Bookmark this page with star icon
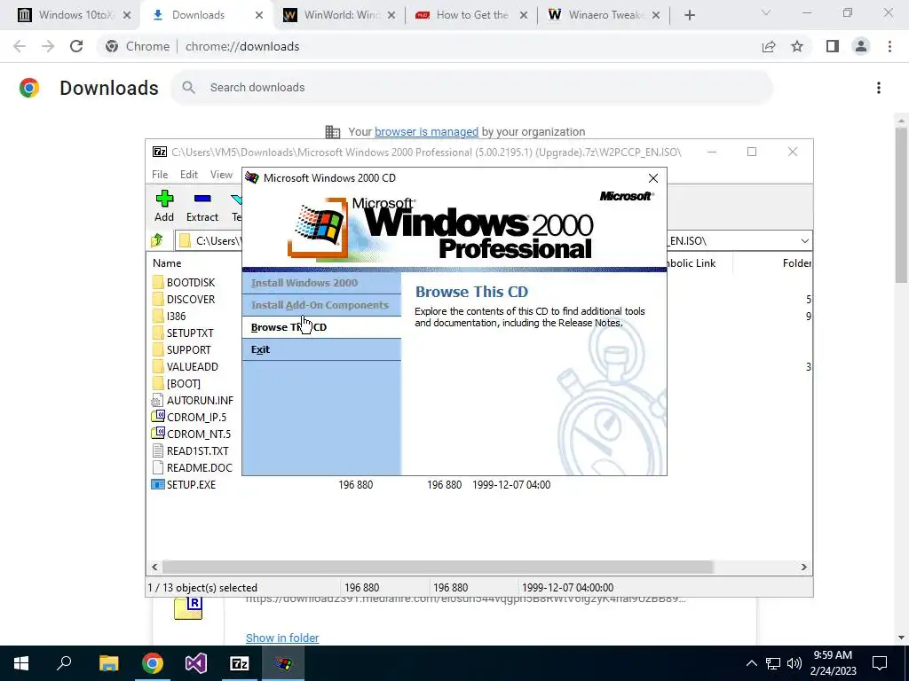The height and width of the screenshot is (681, 909). (797, 46)
